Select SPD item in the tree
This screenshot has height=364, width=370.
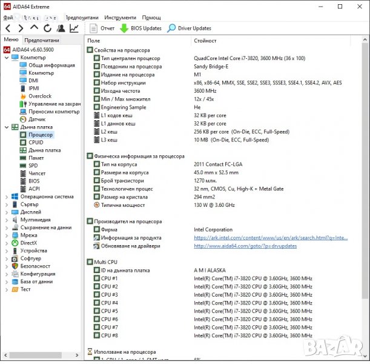coord(33,166)
